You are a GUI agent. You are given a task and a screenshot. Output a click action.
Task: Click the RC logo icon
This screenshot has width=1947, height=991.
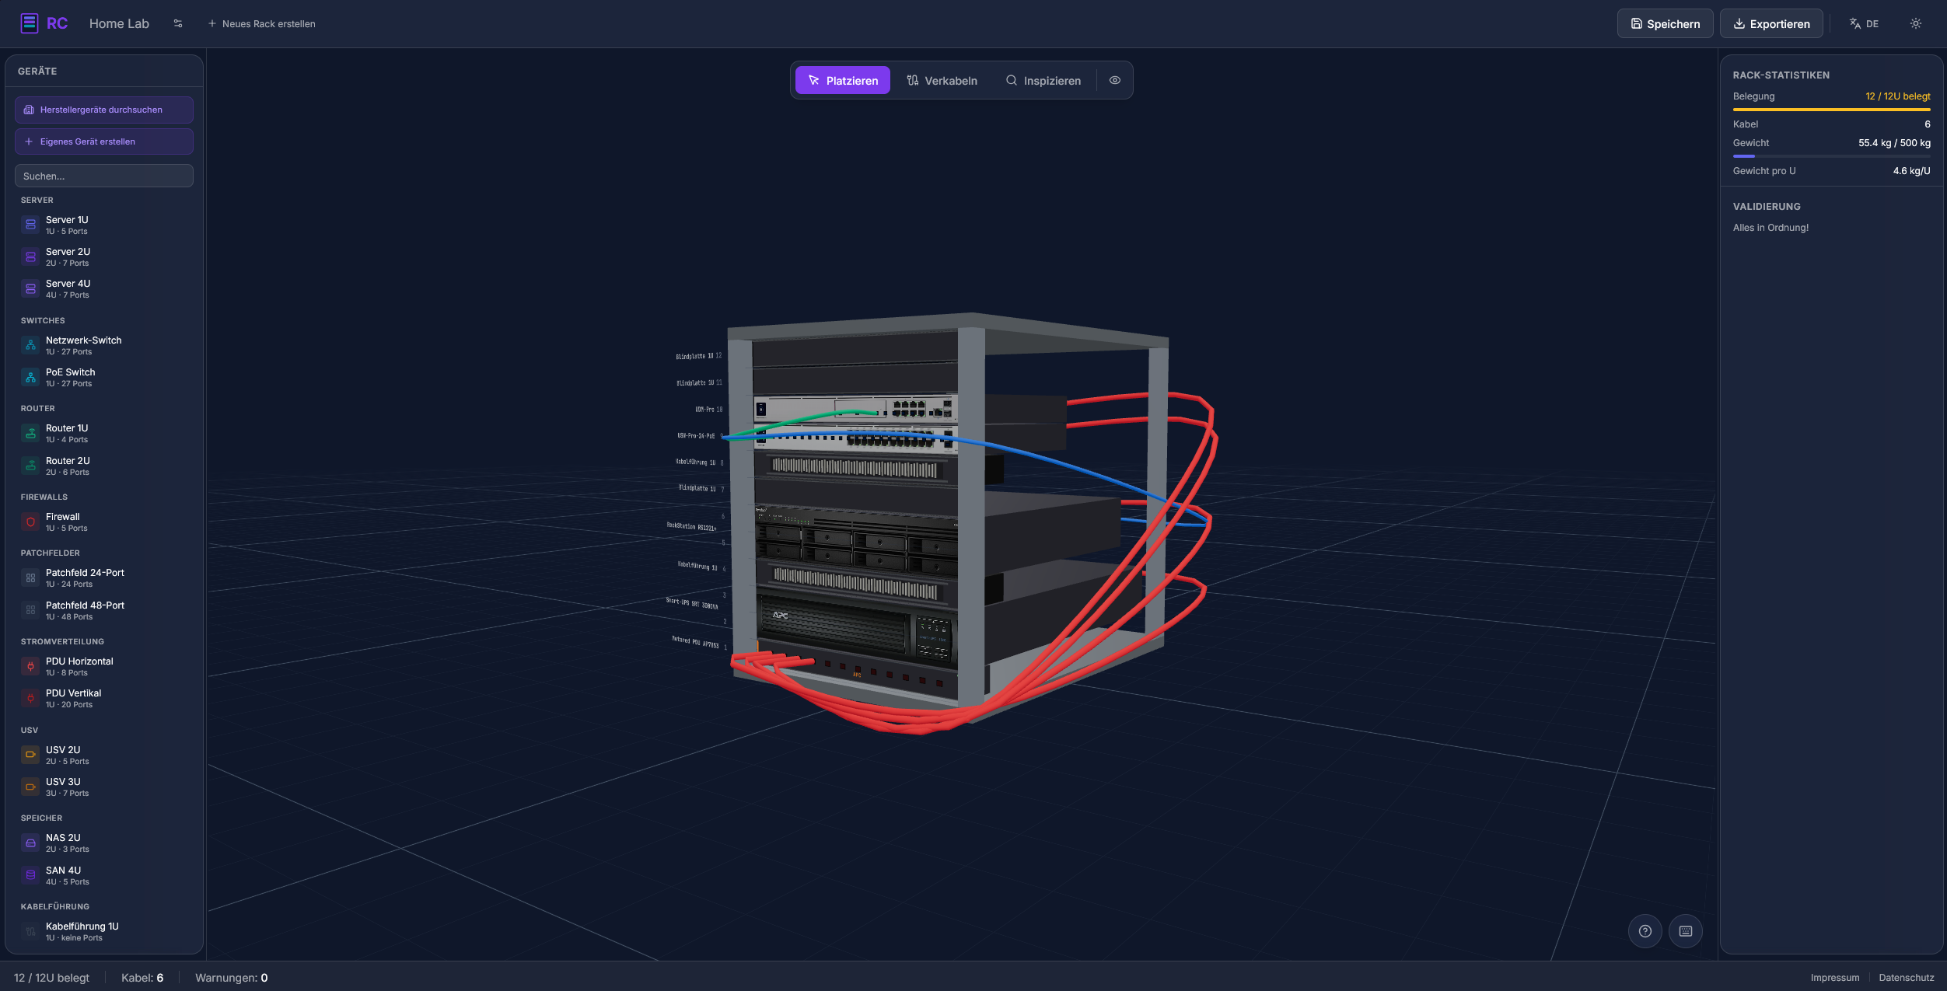click(x=30, y=23)
